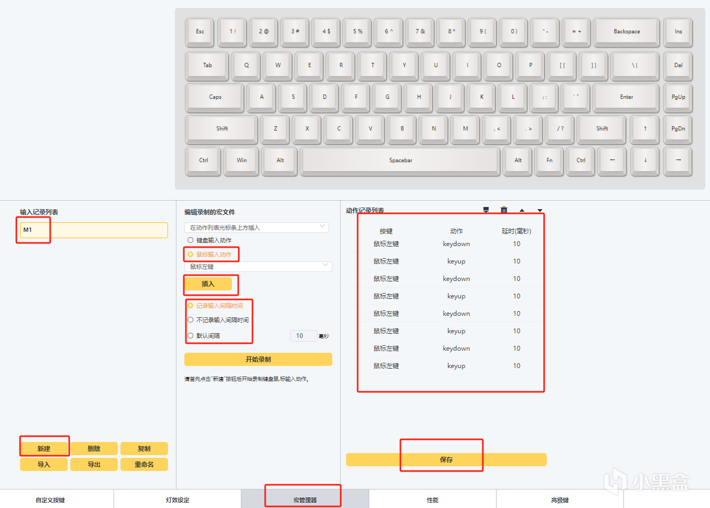Click the 按键 column header
The width and height of the screenshot is (710, 508).
(x=386, y=231)
